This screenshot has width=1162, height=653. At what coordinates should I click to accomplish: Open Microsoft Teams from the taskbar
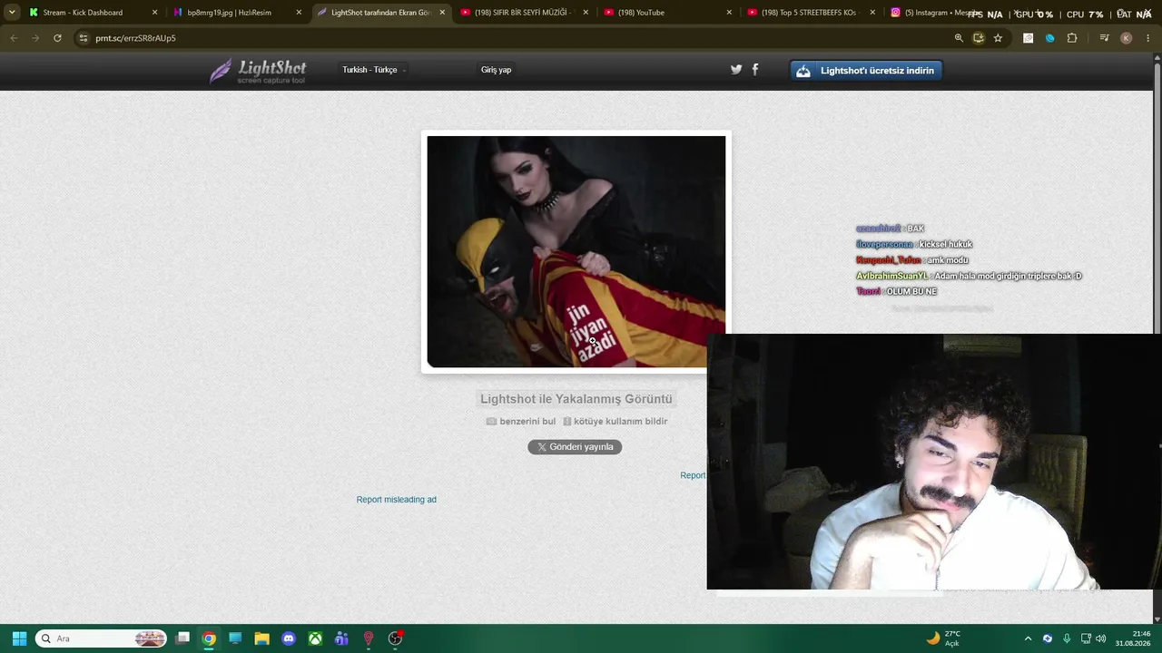[341, 638]
